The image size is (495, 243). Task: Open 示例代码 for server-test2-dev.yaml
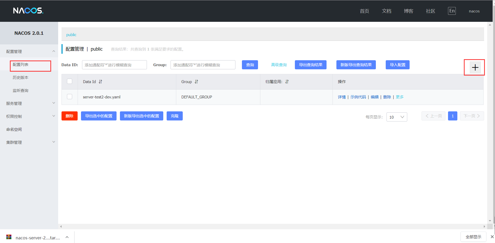click(358, 97)
